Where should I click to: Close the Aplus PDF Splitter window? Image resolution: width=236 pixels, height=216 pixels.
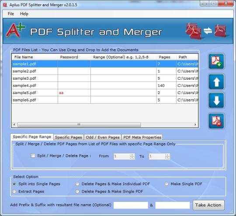(x=226, y=3)
